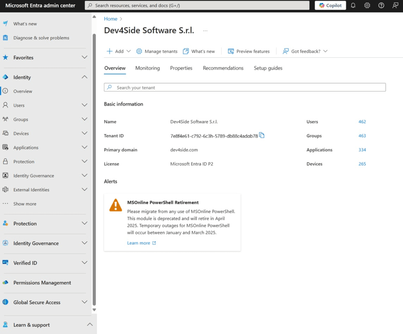Open the help question mark icon
Screen dimensions: 403x334
tap(381, 5)
